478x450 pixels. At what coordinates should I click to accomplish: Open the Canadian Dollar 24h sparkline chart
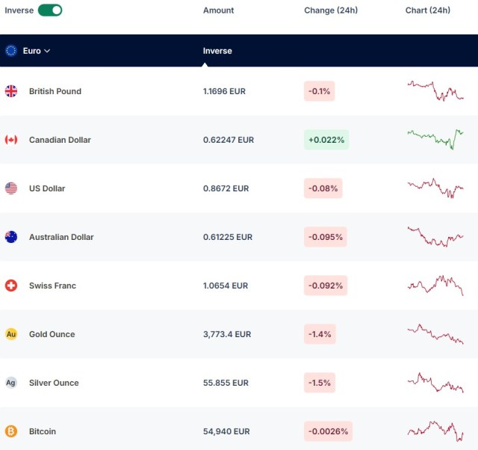(435, 140)
